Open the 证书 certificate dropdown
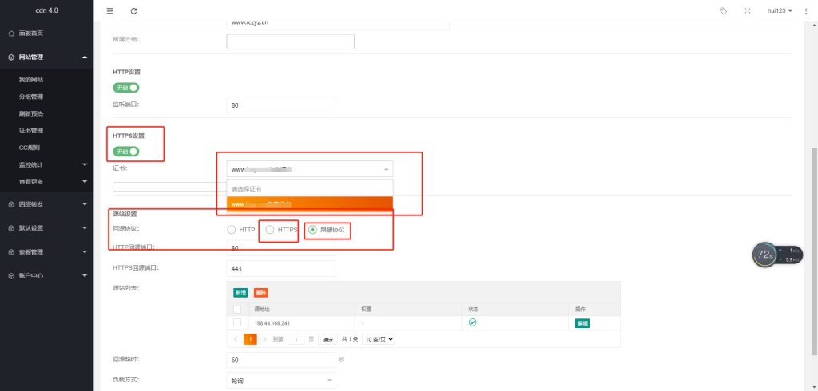Screen dimensions: 818x391 [309, 169]
